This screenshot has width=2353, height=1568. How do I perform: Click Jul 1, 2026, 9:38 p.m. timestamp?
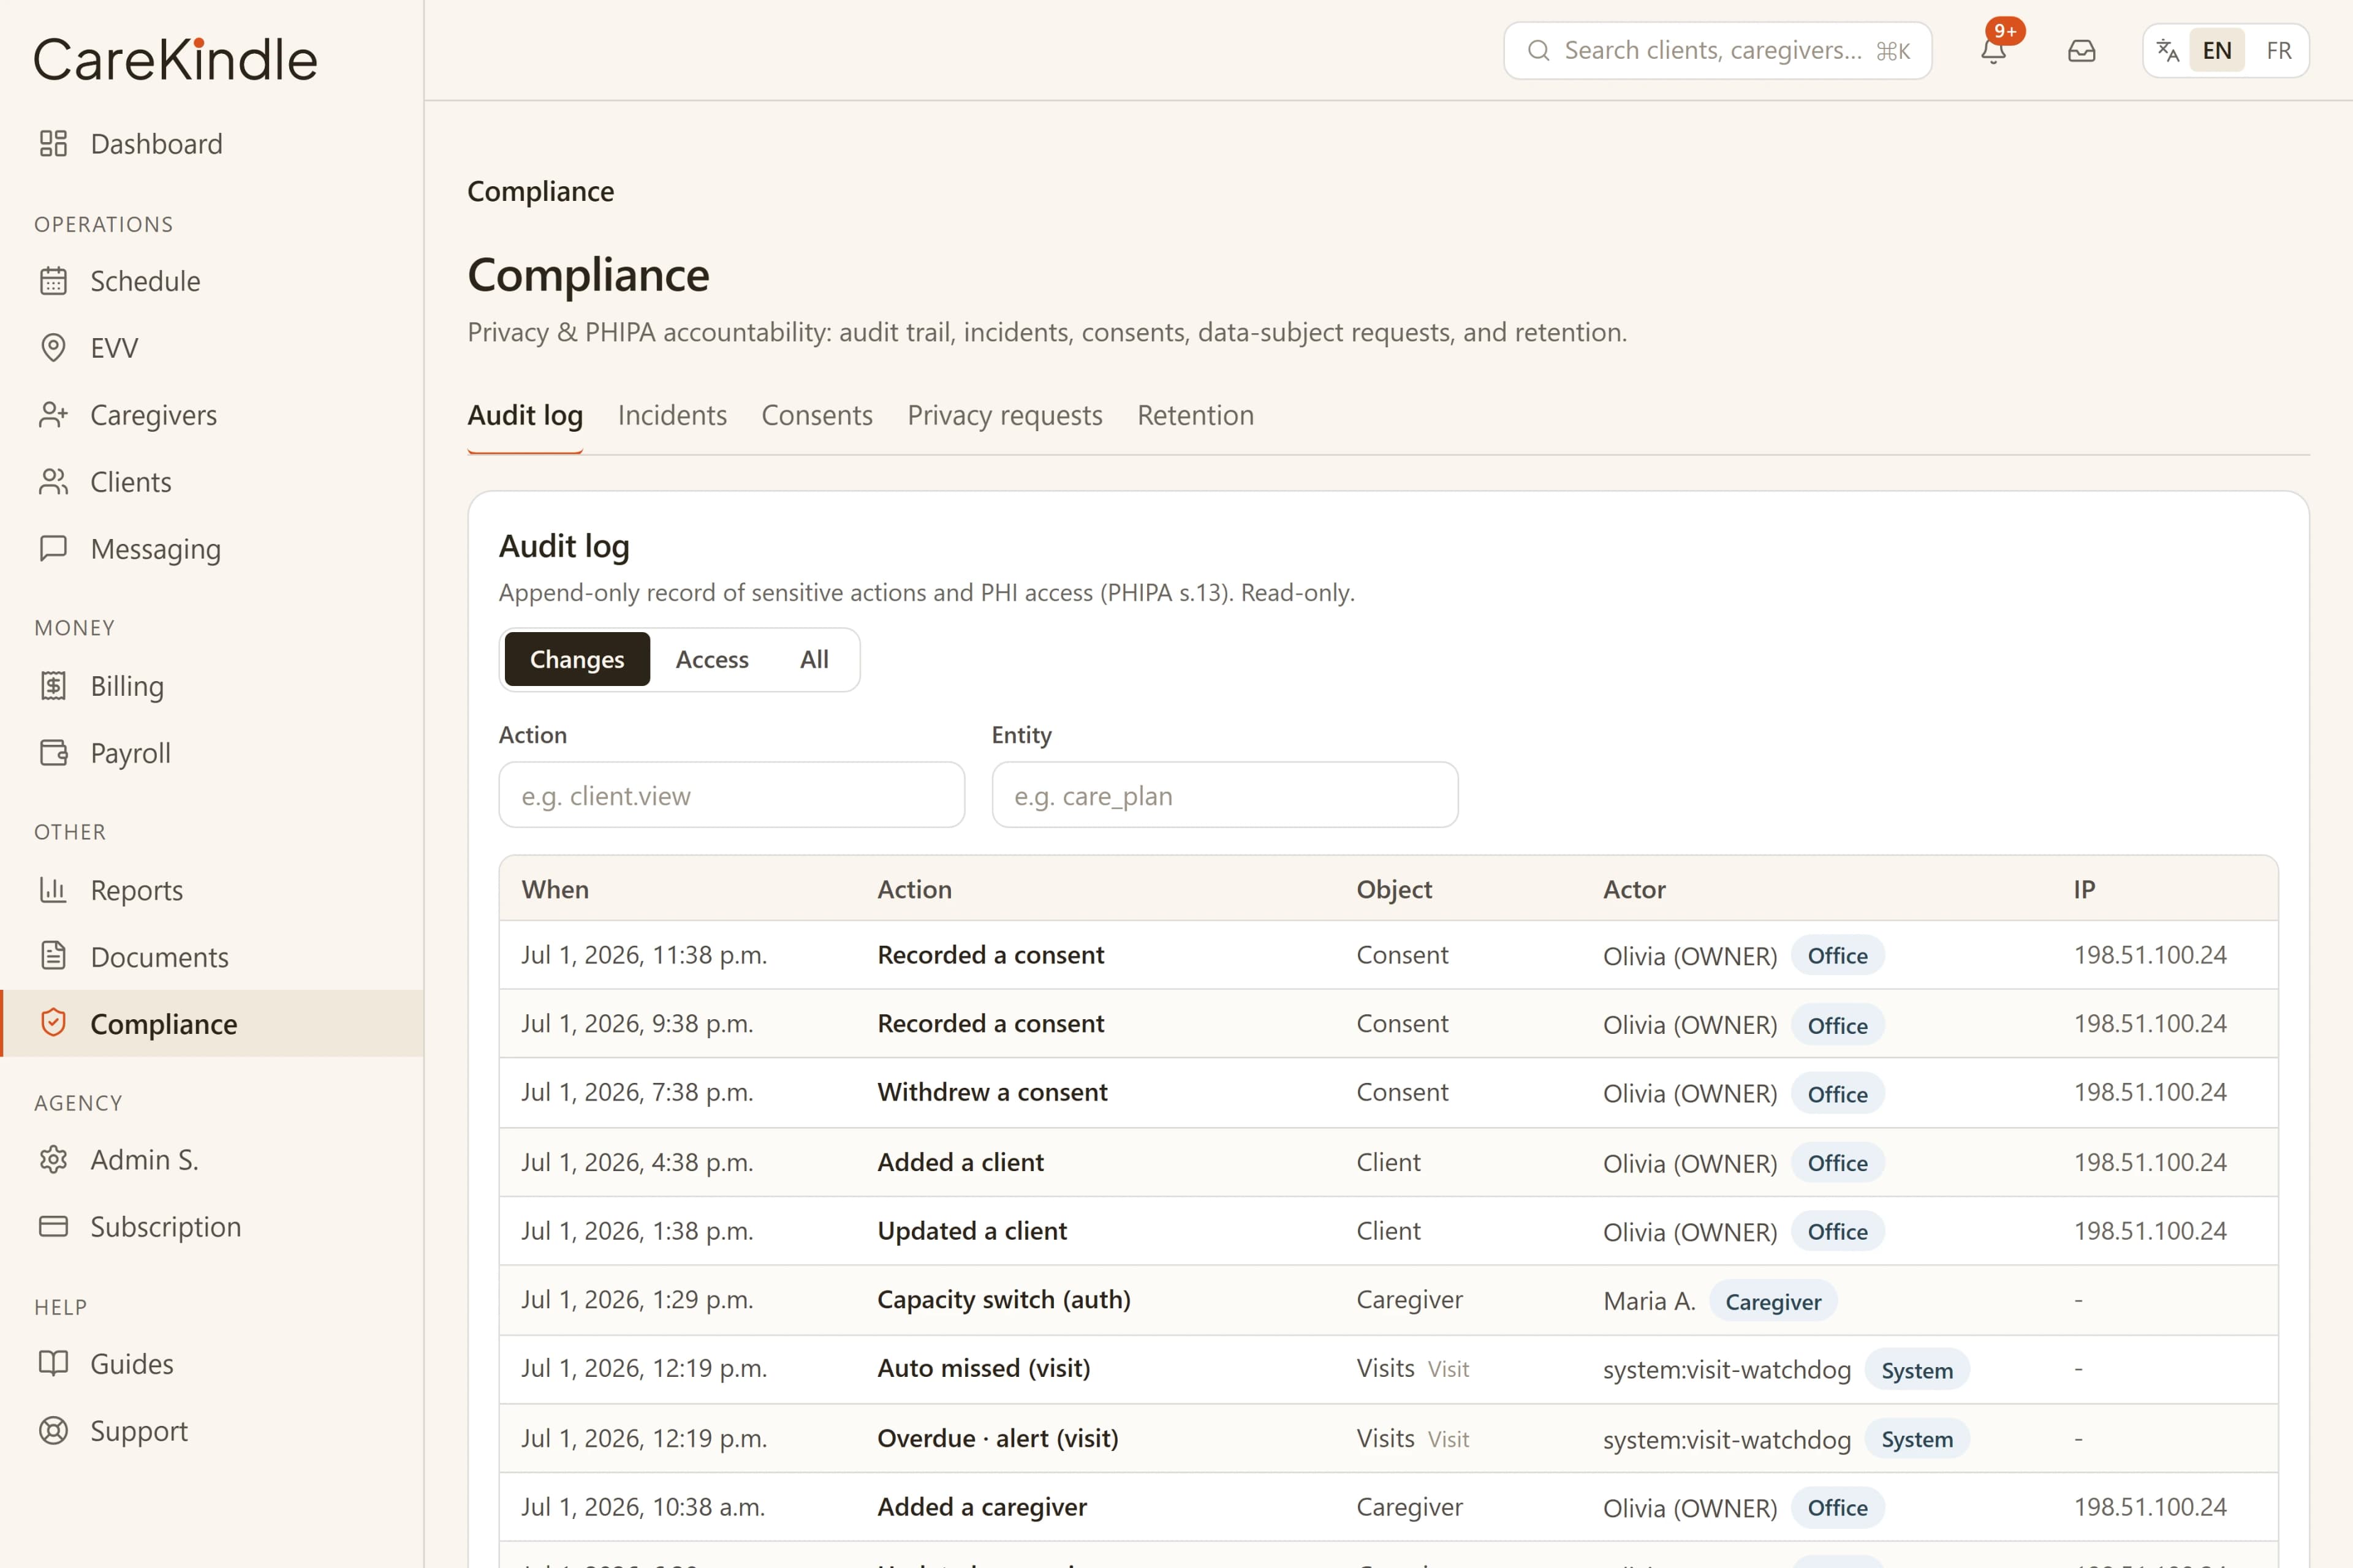point(637,1023)
